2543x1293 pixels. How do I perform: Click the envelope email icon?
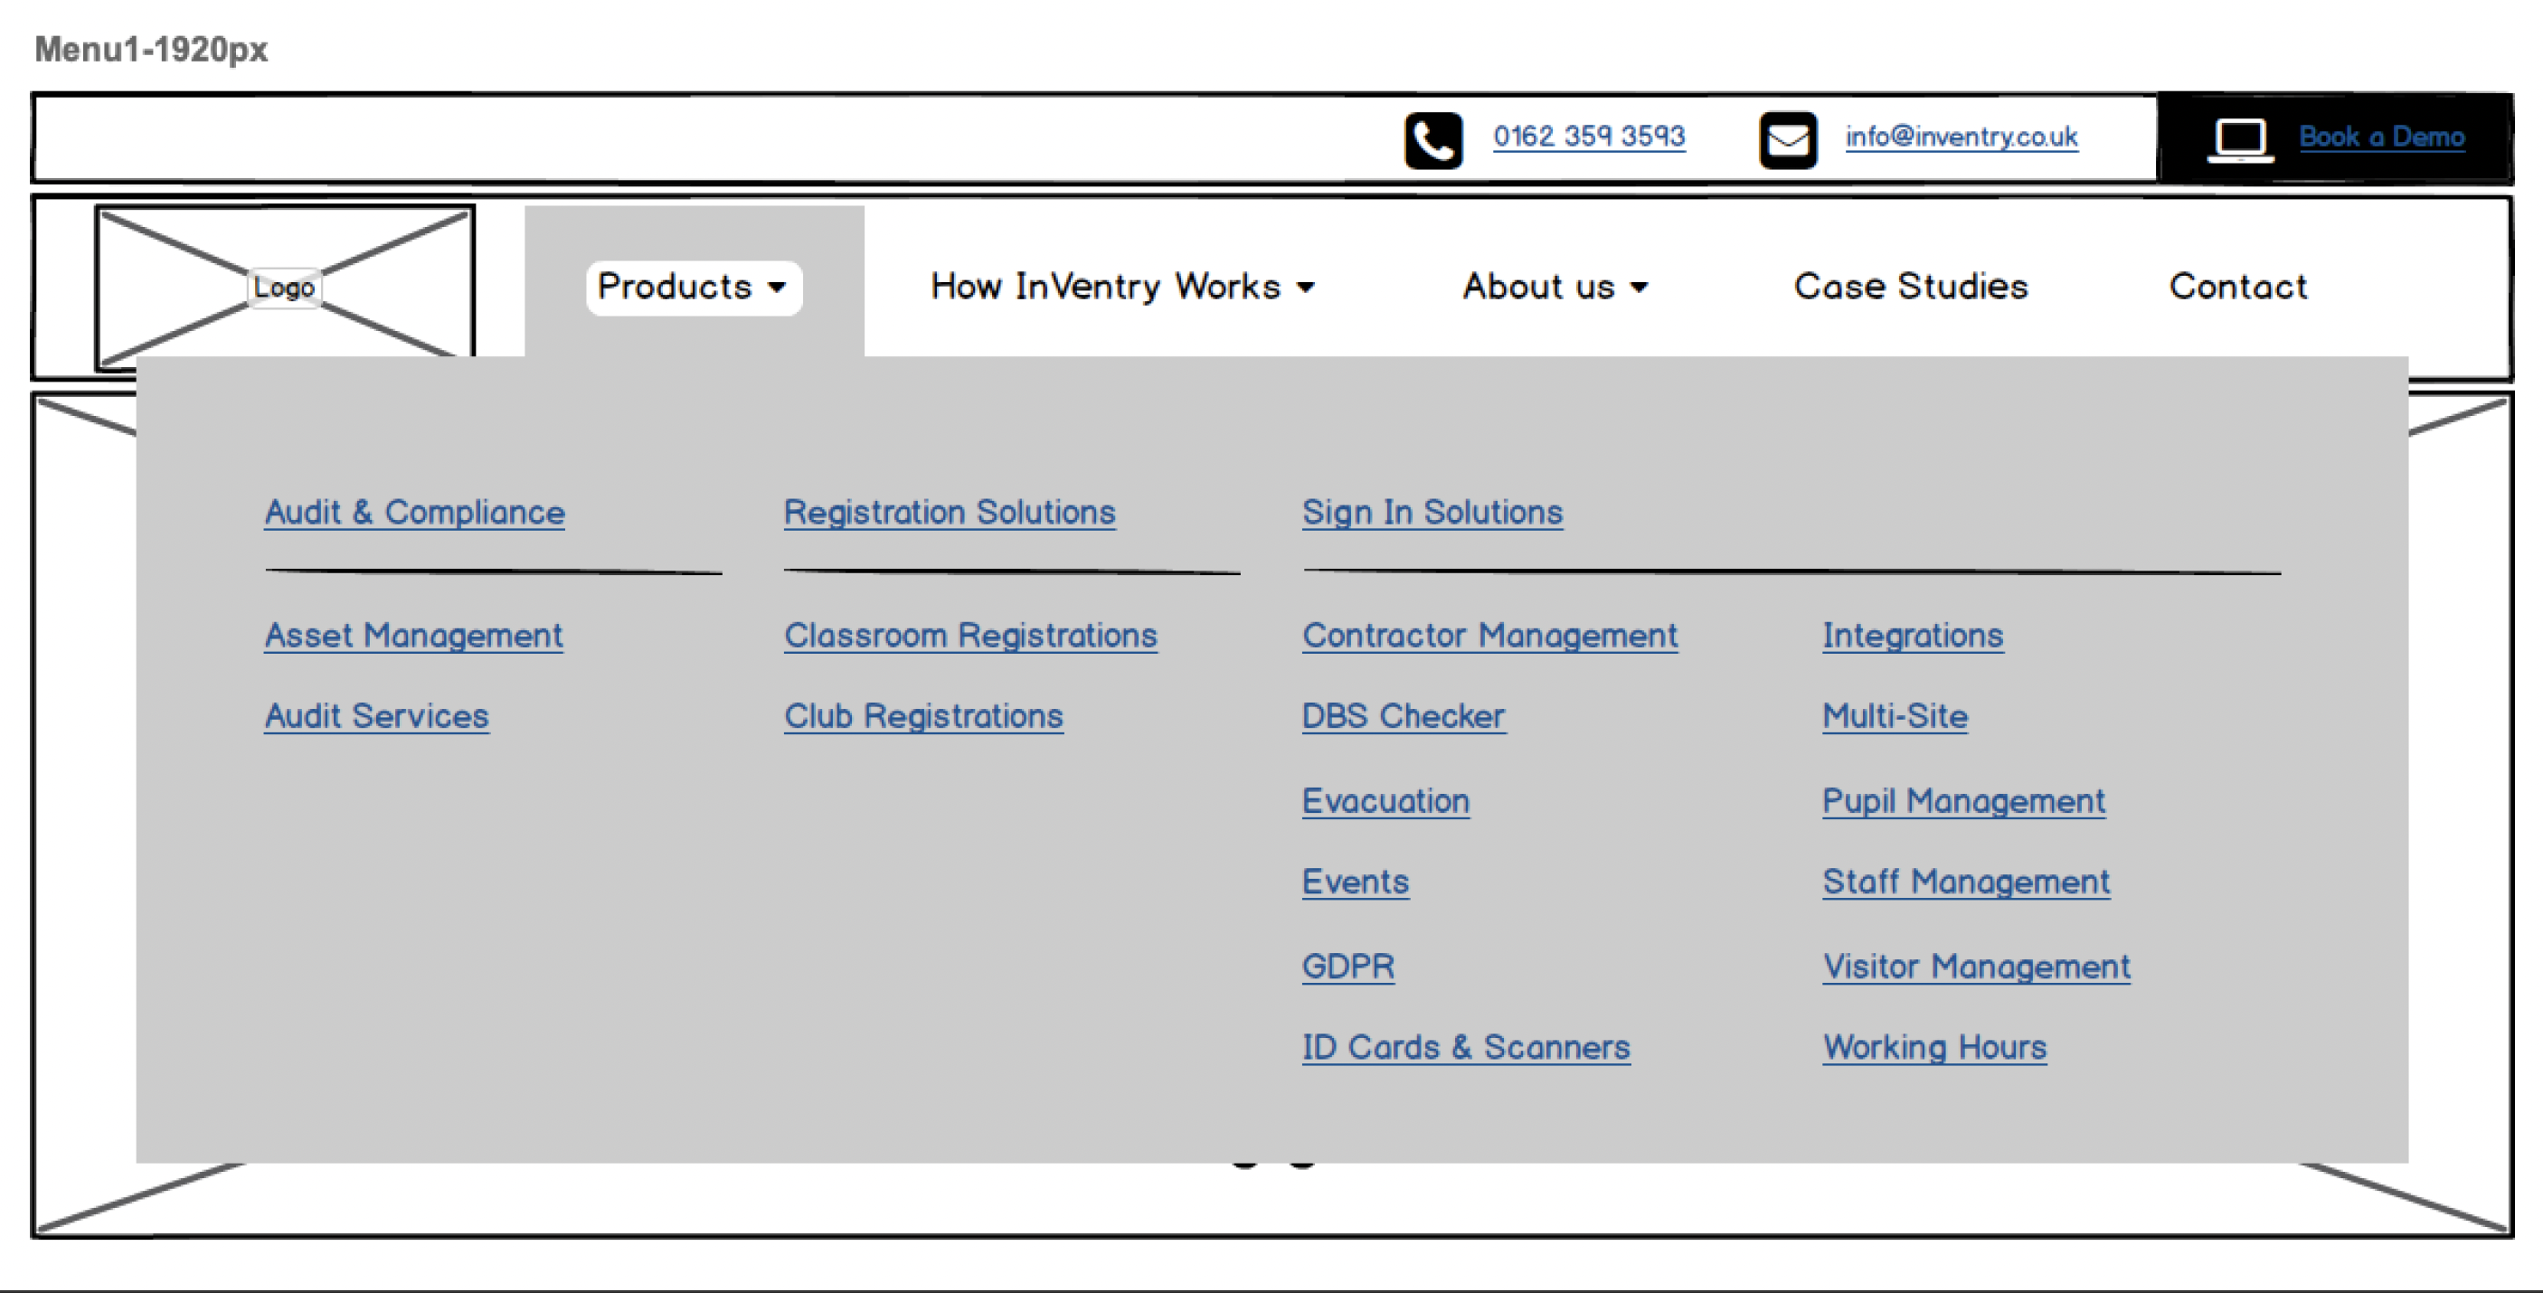[x=1788, y=140]
